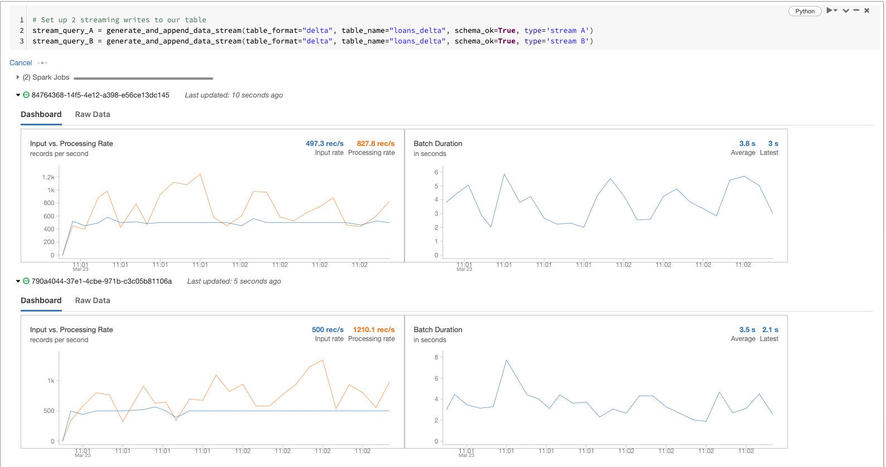Viewport: 886px width, 467px height.
Task: Click the 3 s latest batch duration
Action: point(773,144)
